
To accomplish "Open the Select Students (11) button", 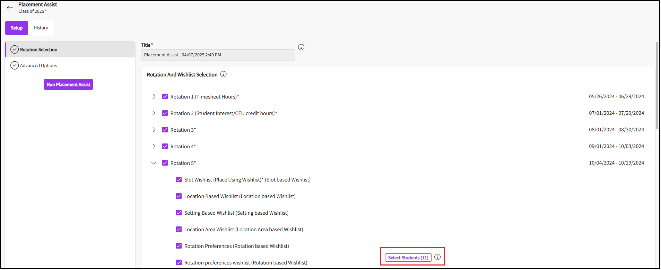I will [x=408, y=258].
